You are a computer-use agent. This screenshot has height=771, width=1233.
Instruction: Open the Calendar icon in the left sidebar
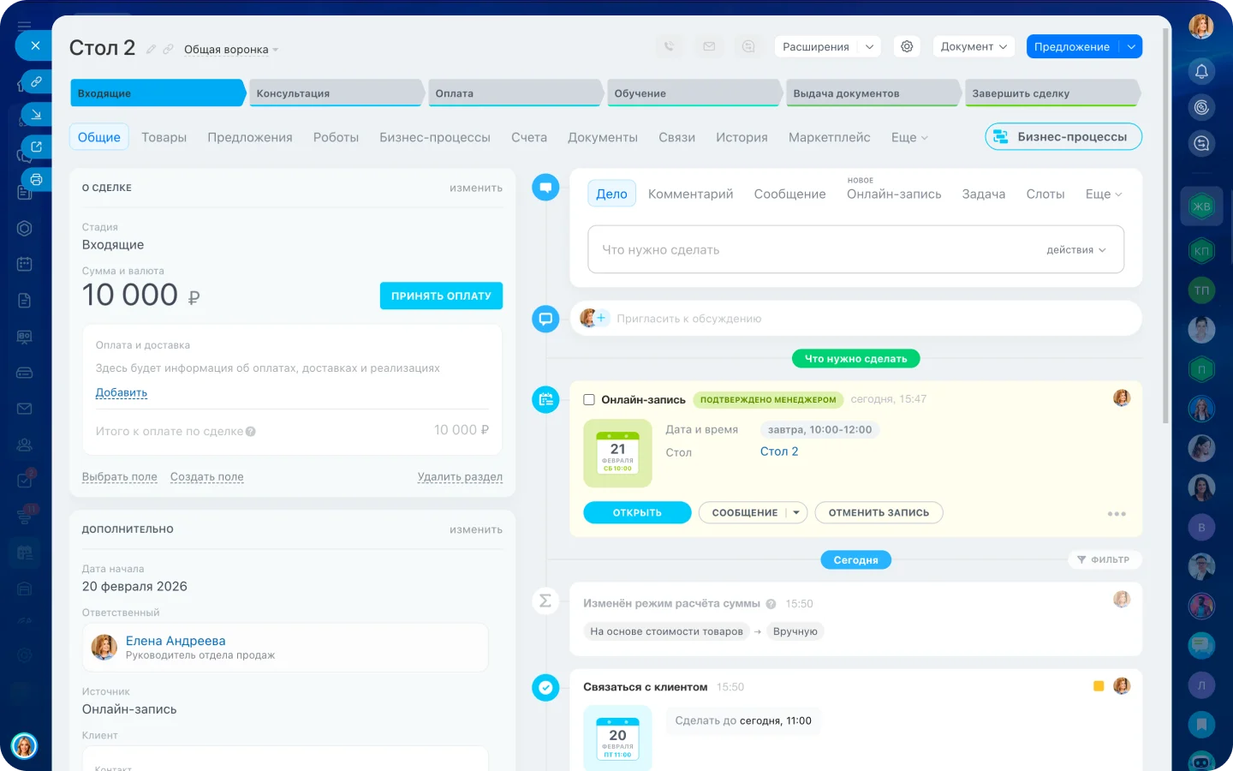[x=24, y=264]
